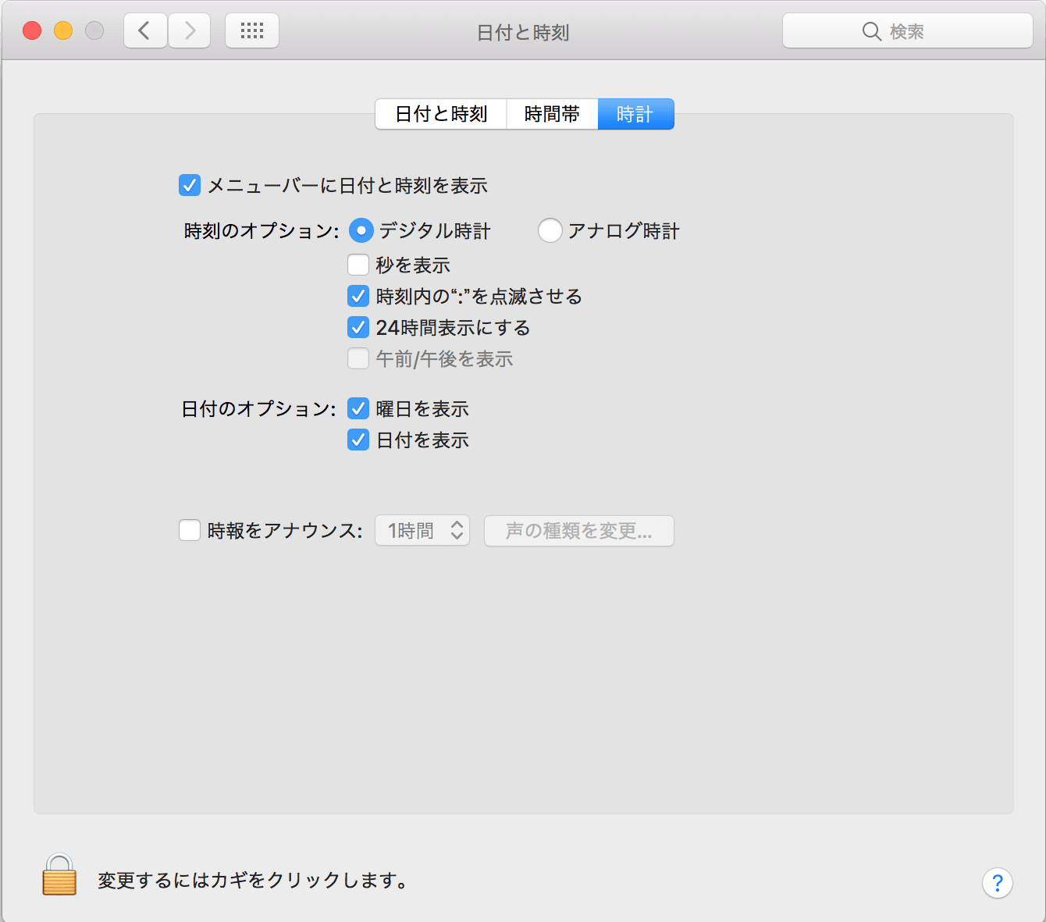This screenshot has height=922, width=1046.
Task: Turn off 日付を表示
Action: pyautogui.click(x=358, y=440)
